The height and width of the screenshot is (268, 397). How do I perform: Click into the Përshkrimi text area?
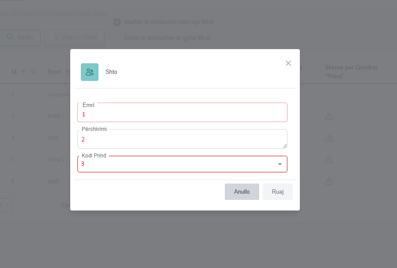tap(182, 140)
